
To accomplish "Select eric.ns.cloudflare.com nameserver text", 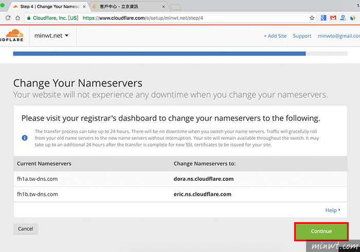I will point(202,194).
